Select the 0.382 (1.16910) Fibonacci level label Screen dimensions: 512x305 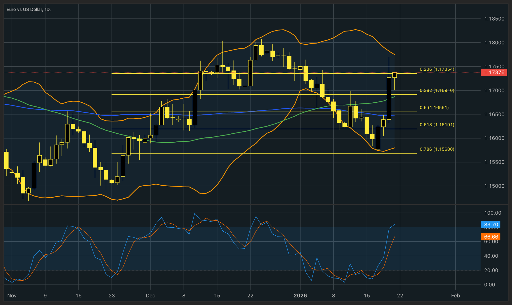(437, 90)
